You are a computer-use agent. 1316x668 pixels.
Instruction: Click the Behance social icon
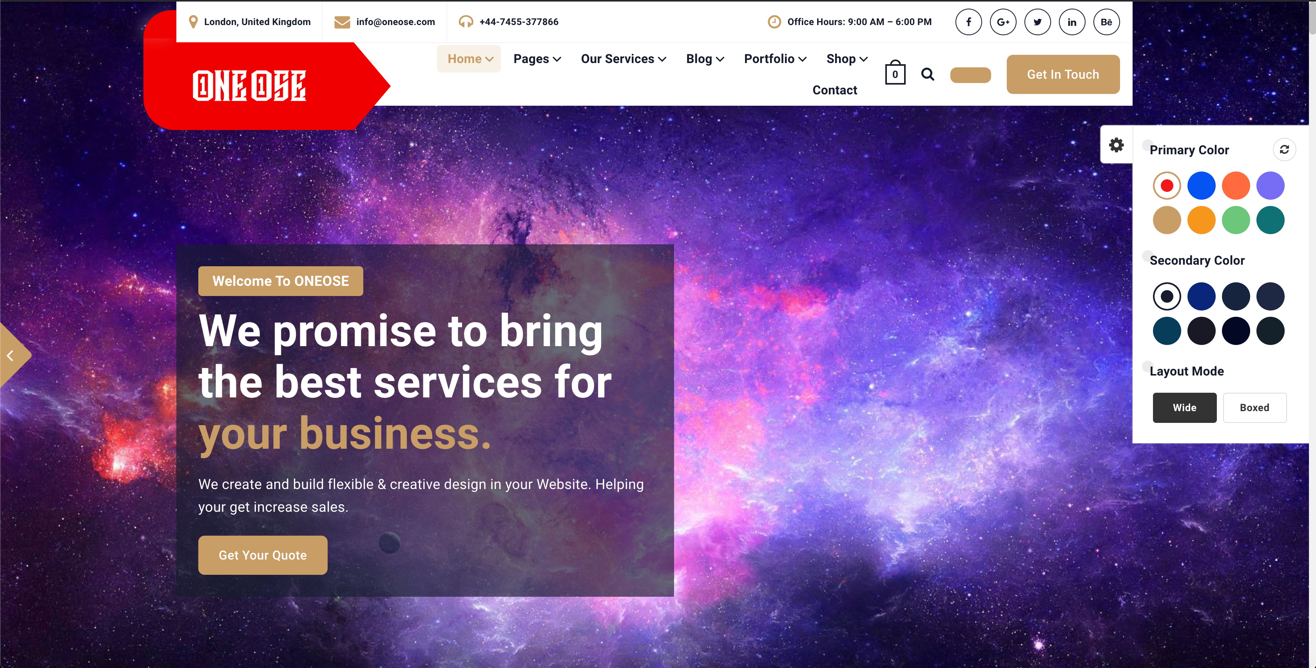click(1106, 22)
